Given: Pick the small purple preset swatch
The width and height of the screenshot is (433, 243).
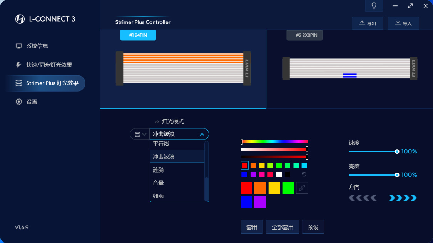Looking at the screenshot, I should coord(253,175).
